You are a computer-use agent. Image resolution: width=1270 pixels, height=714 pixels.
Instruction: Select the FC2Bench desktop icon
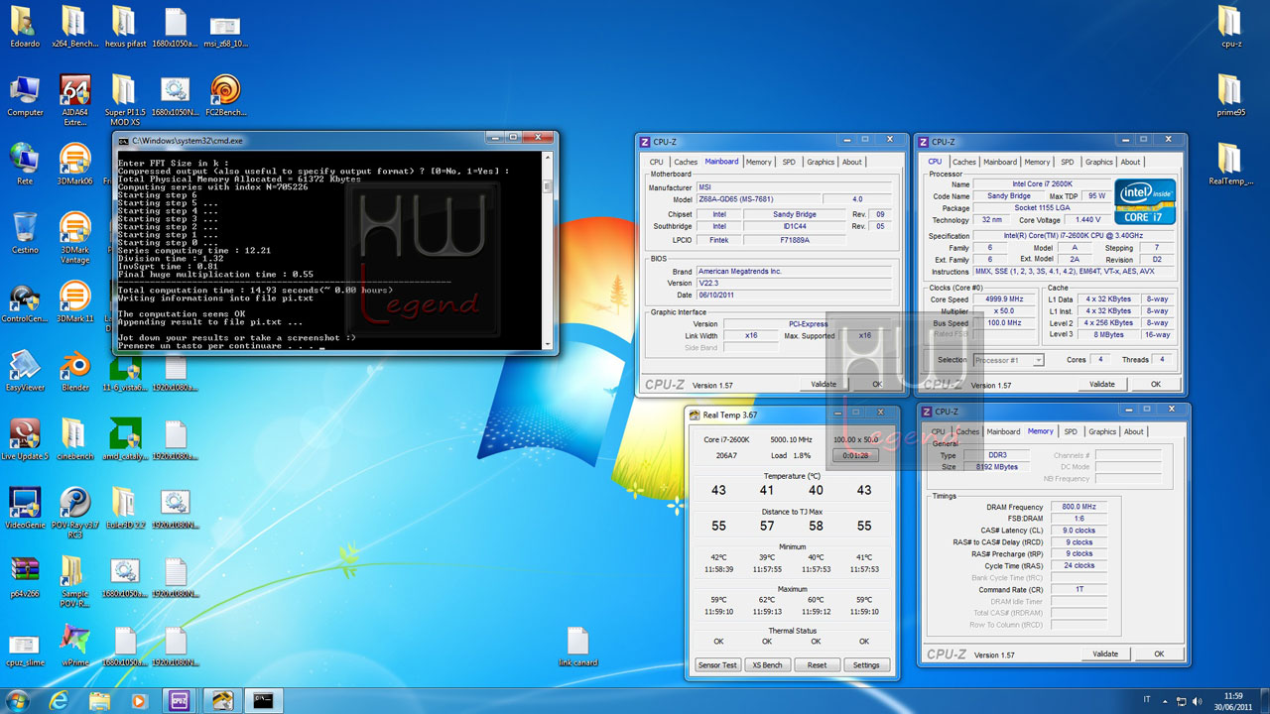pyautogui.click(x=225, y=96)
